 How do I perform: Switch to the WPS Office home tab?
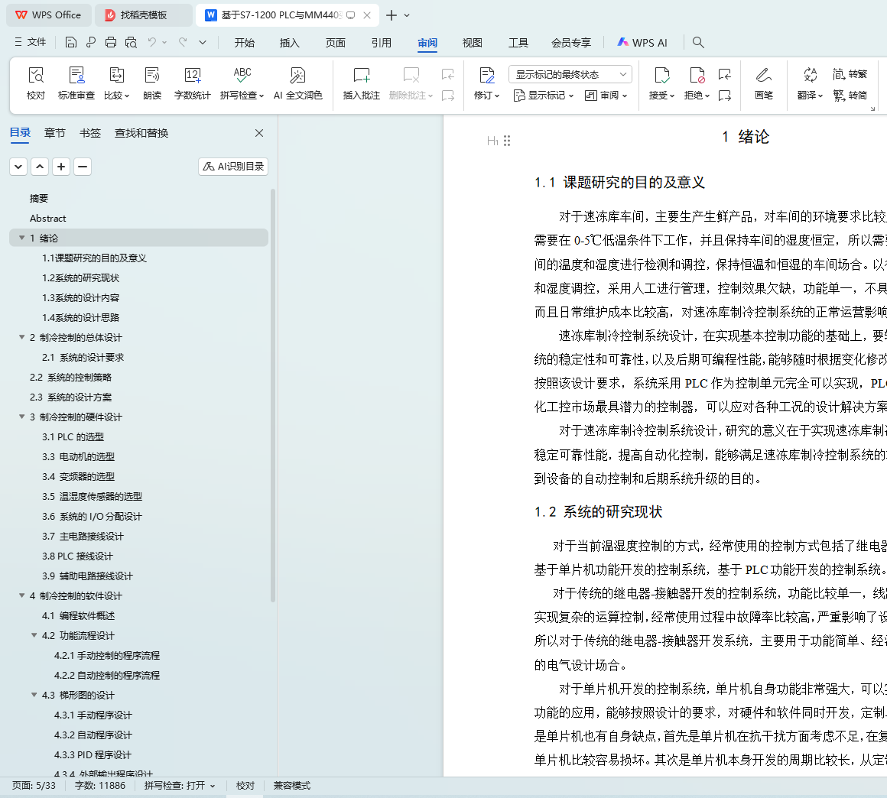tap(49, 15)
